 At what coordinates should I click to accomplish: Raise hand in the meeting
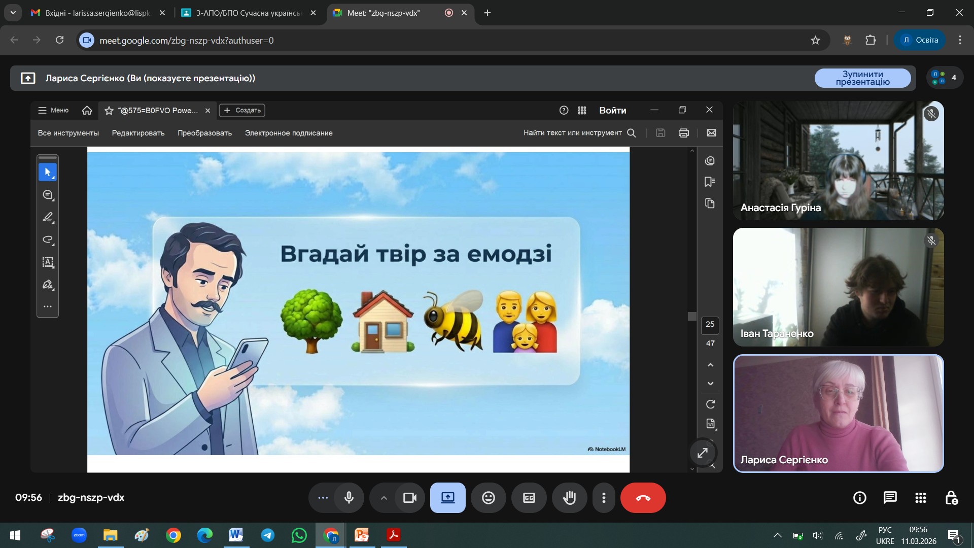569,498
